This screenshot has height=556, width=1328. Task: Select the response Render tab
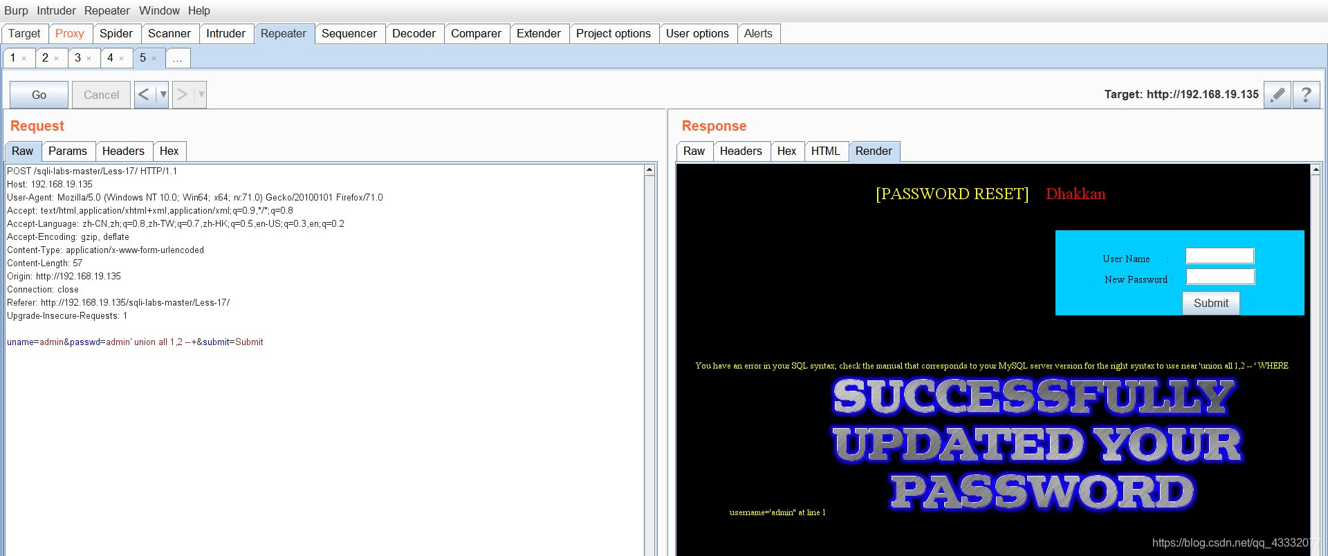coord(874,151)
